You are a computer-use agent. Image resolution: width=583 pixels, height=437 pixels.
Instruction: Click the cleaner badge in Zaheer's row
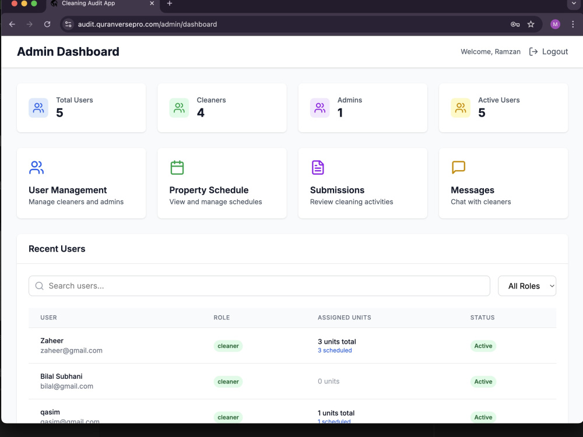tap(228, 346)
